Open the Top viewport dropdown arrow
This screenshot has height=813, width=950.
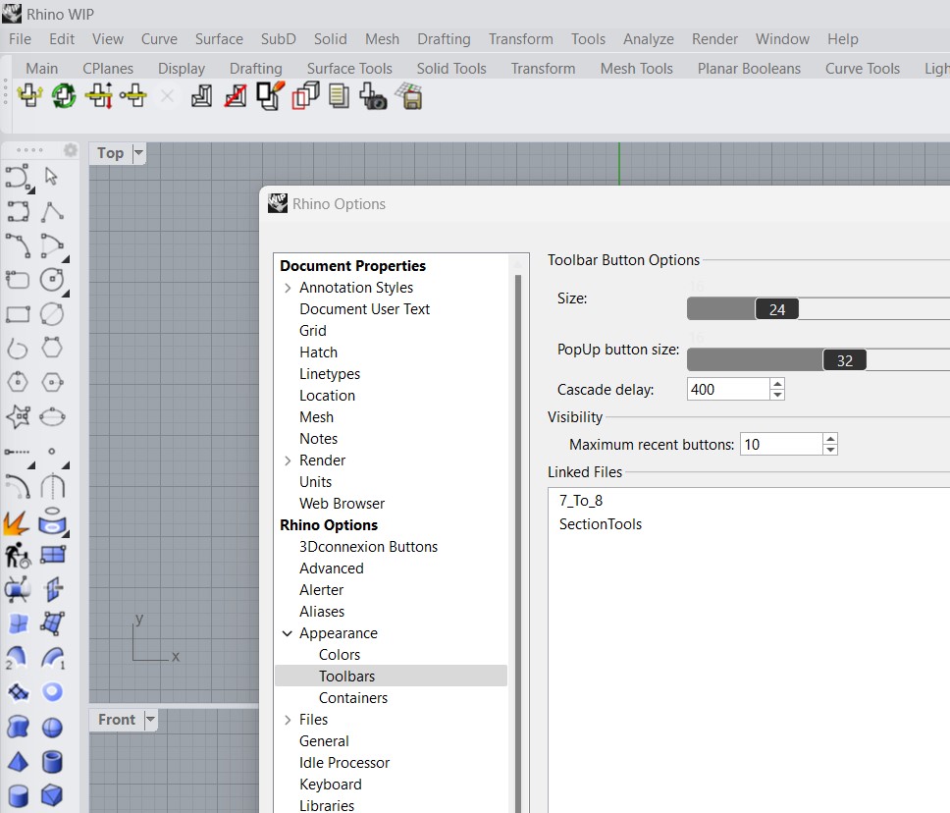[138, 152]
